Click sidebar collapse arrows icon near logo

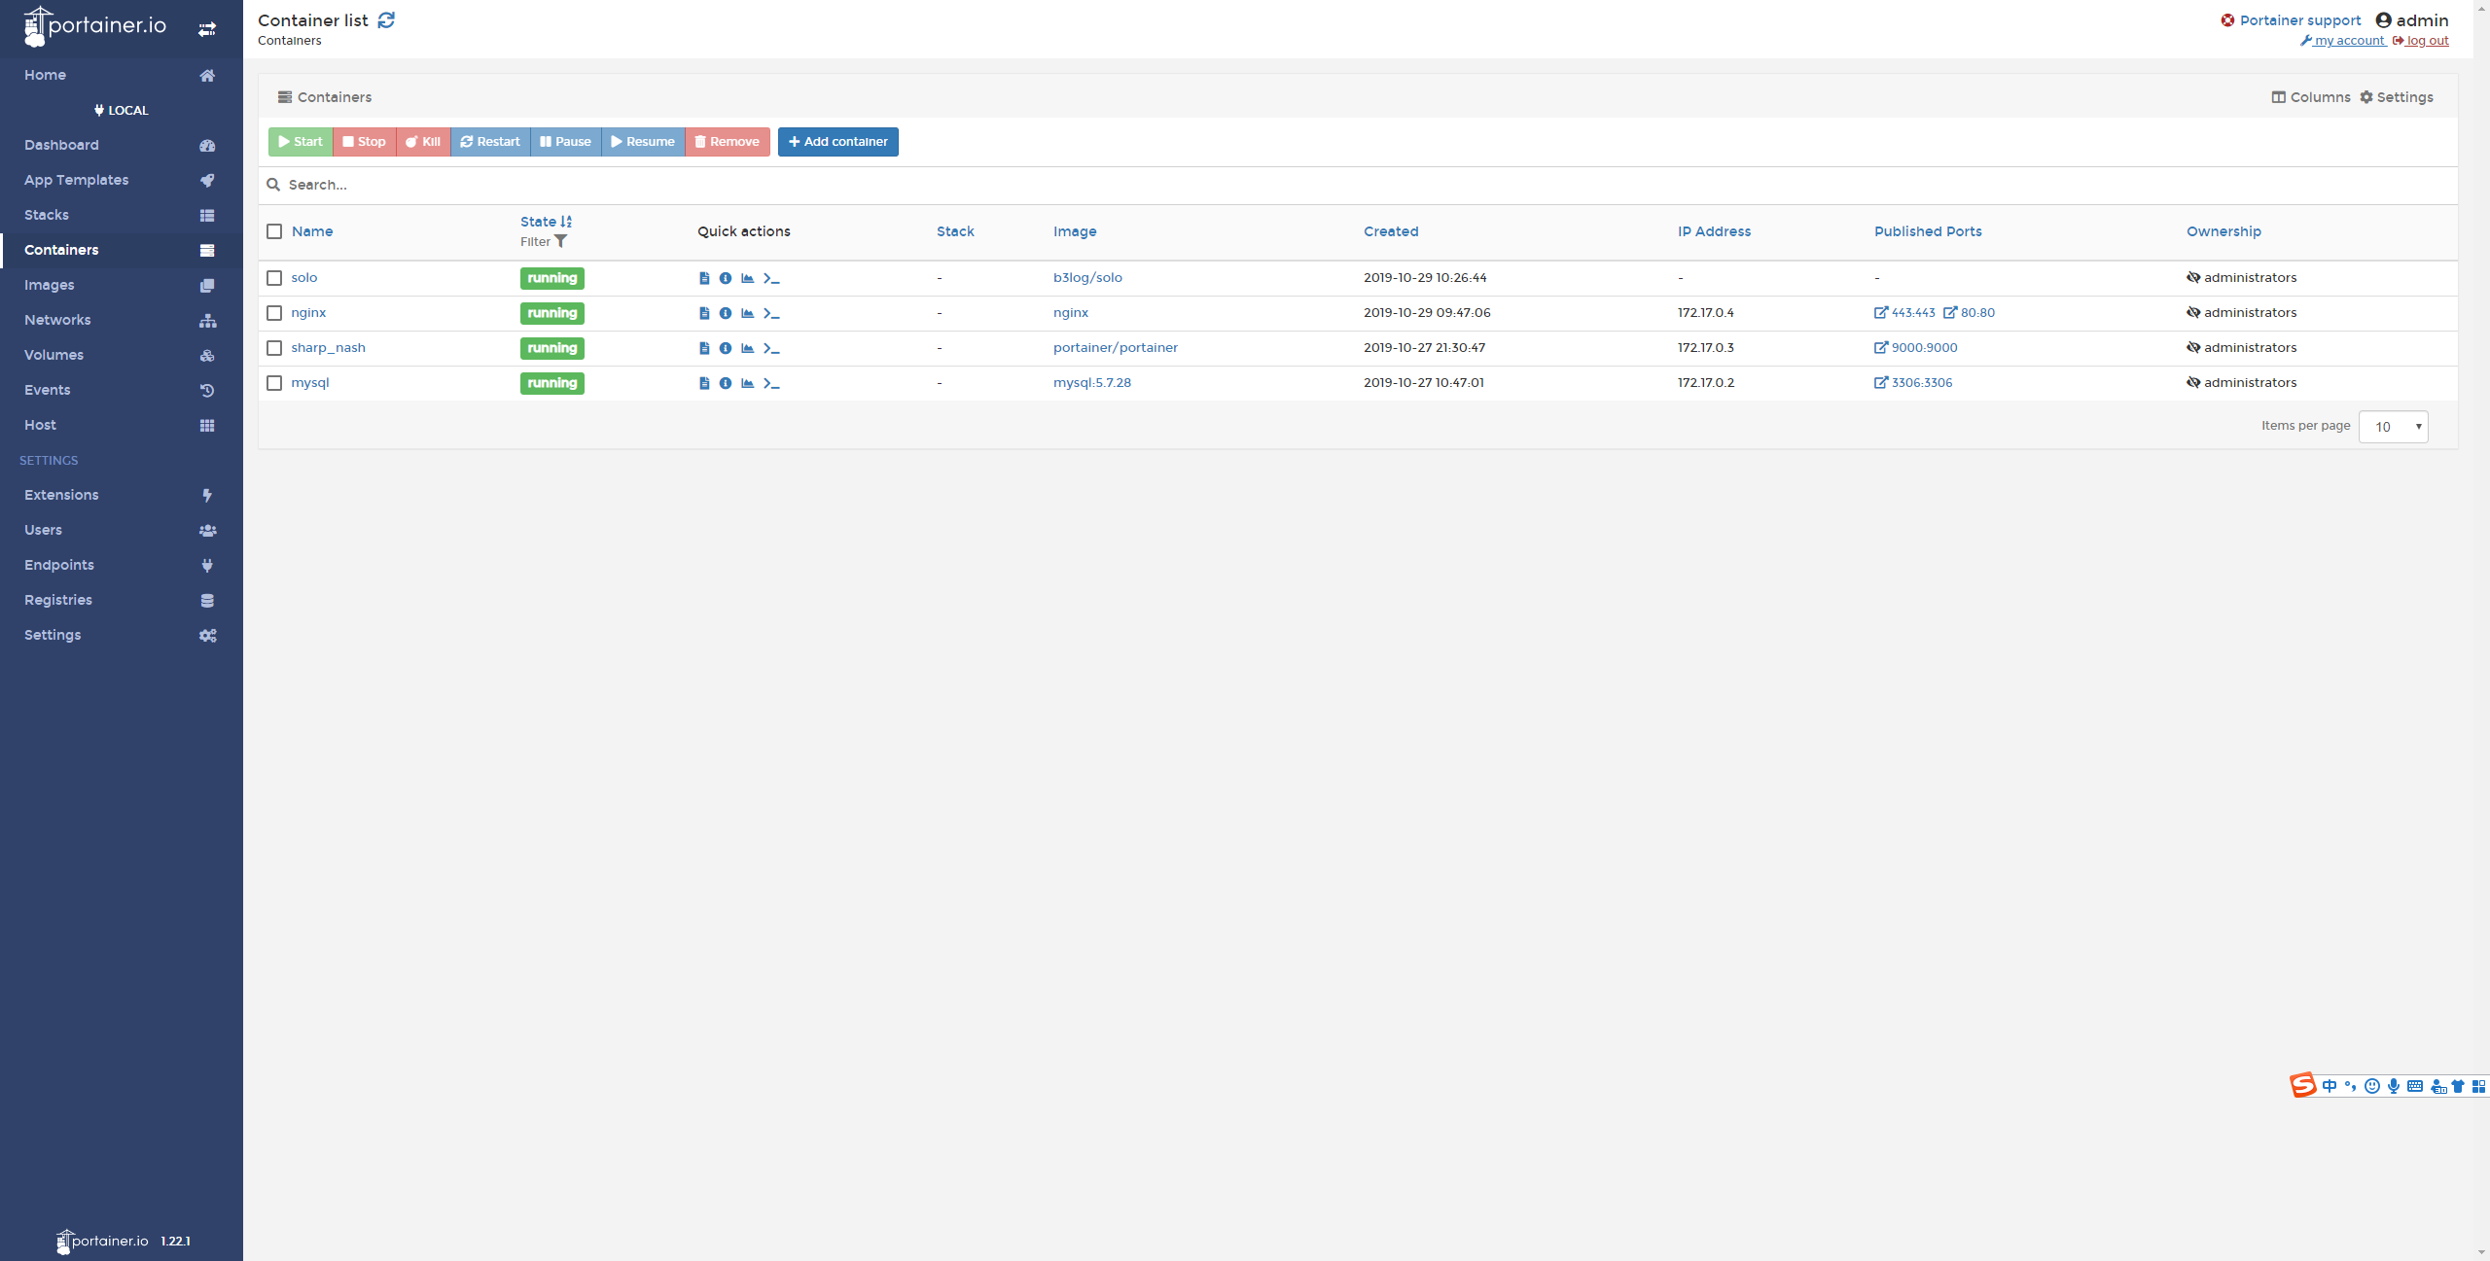(207, 29)
